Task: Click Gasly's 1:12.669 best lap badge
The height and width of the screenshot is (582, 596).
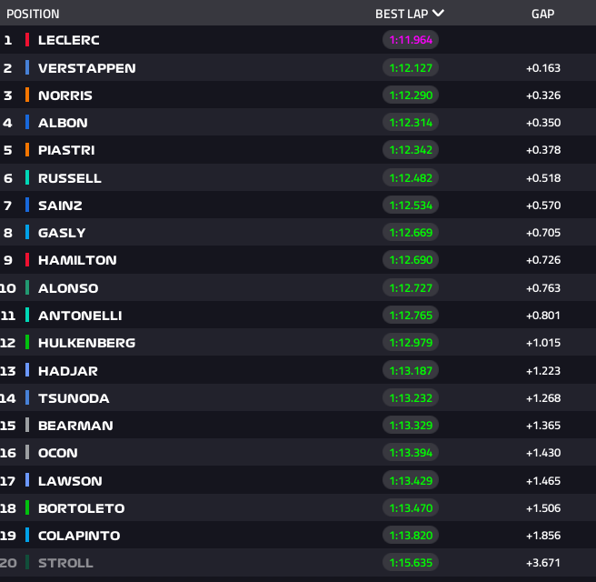Action: pyautogui.click(x=411, y=233)
